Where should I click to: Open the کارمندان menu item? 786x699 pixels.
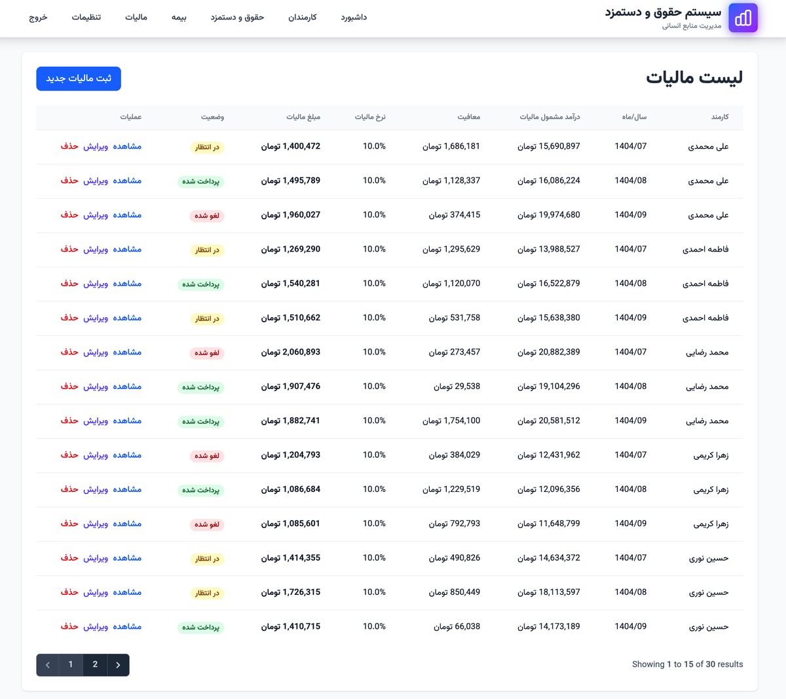click(x=303, y=18)
